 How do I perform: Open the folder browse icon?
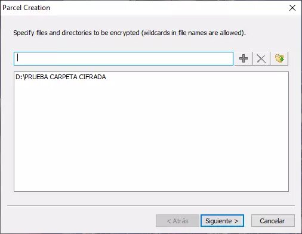tap(279, 58)
